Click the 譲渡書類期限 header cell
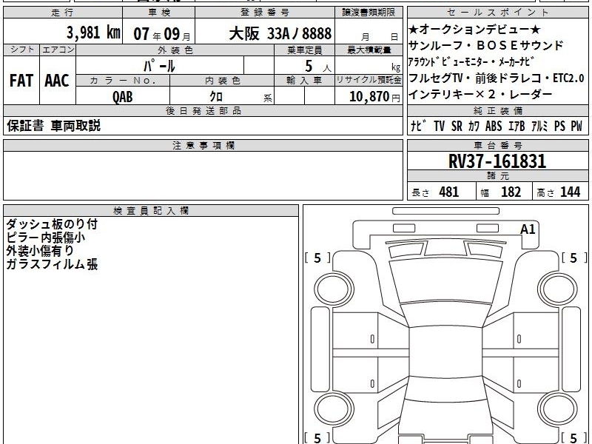592x444 pixels. (369, 13)
